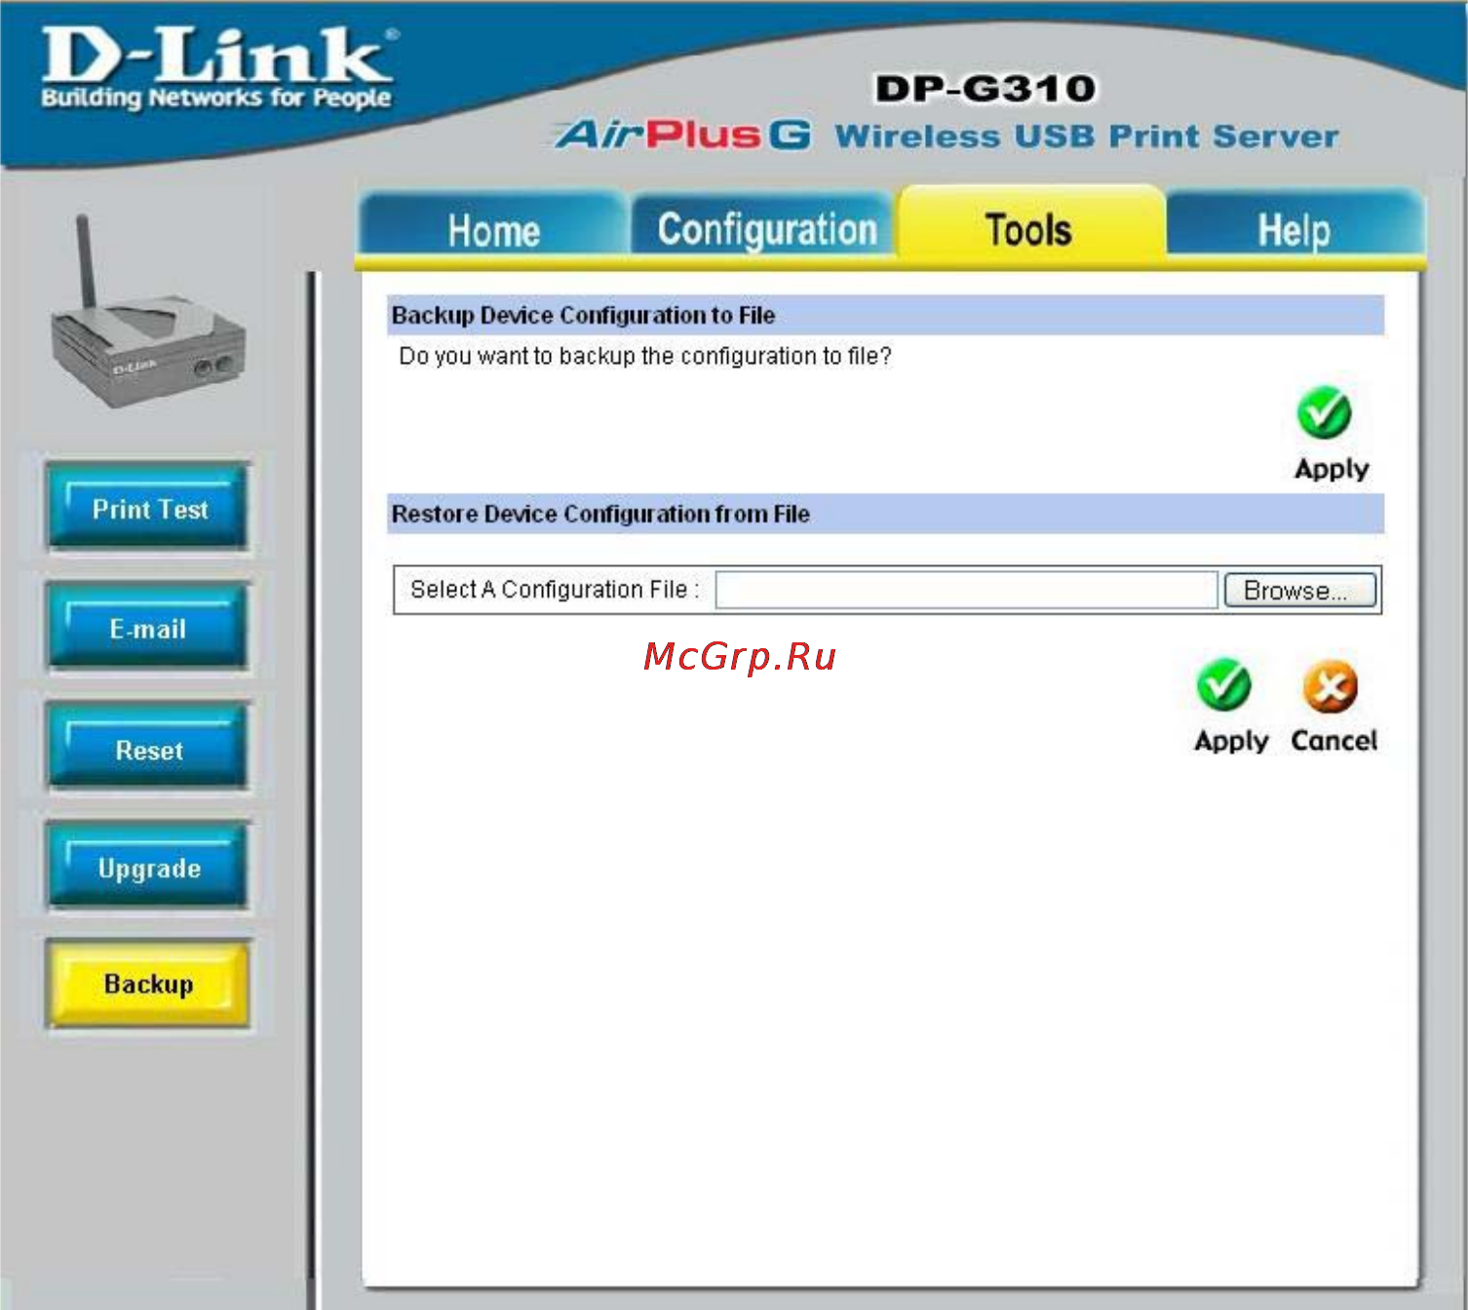Click the 'Restore Device Configuration from File' heading
1468x1310 pixels.
pos(600,514)
